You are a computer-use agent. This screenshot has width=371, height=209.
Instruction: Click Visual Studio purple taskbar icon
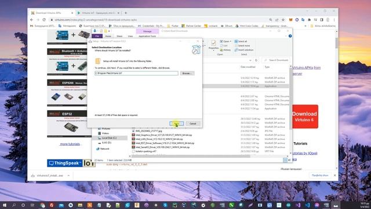[298, 205]
